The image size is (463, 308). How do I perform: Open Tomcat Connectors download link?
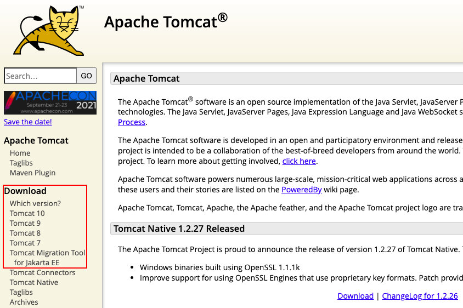(x=43, y=272)
